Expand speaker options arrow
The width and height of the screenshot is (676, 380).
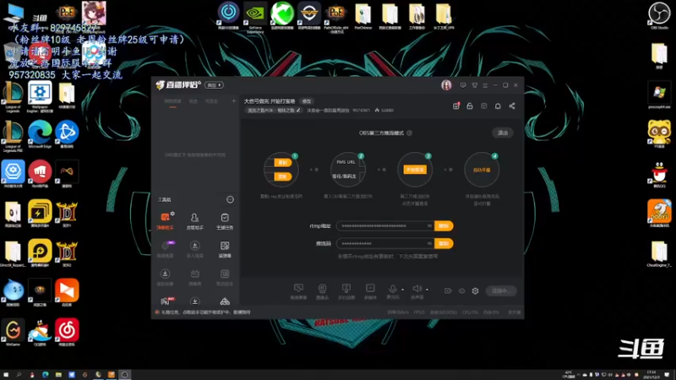point(427,290)
